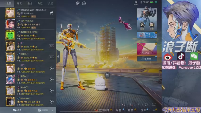Open the 赛事 esports button

point(147,59)
